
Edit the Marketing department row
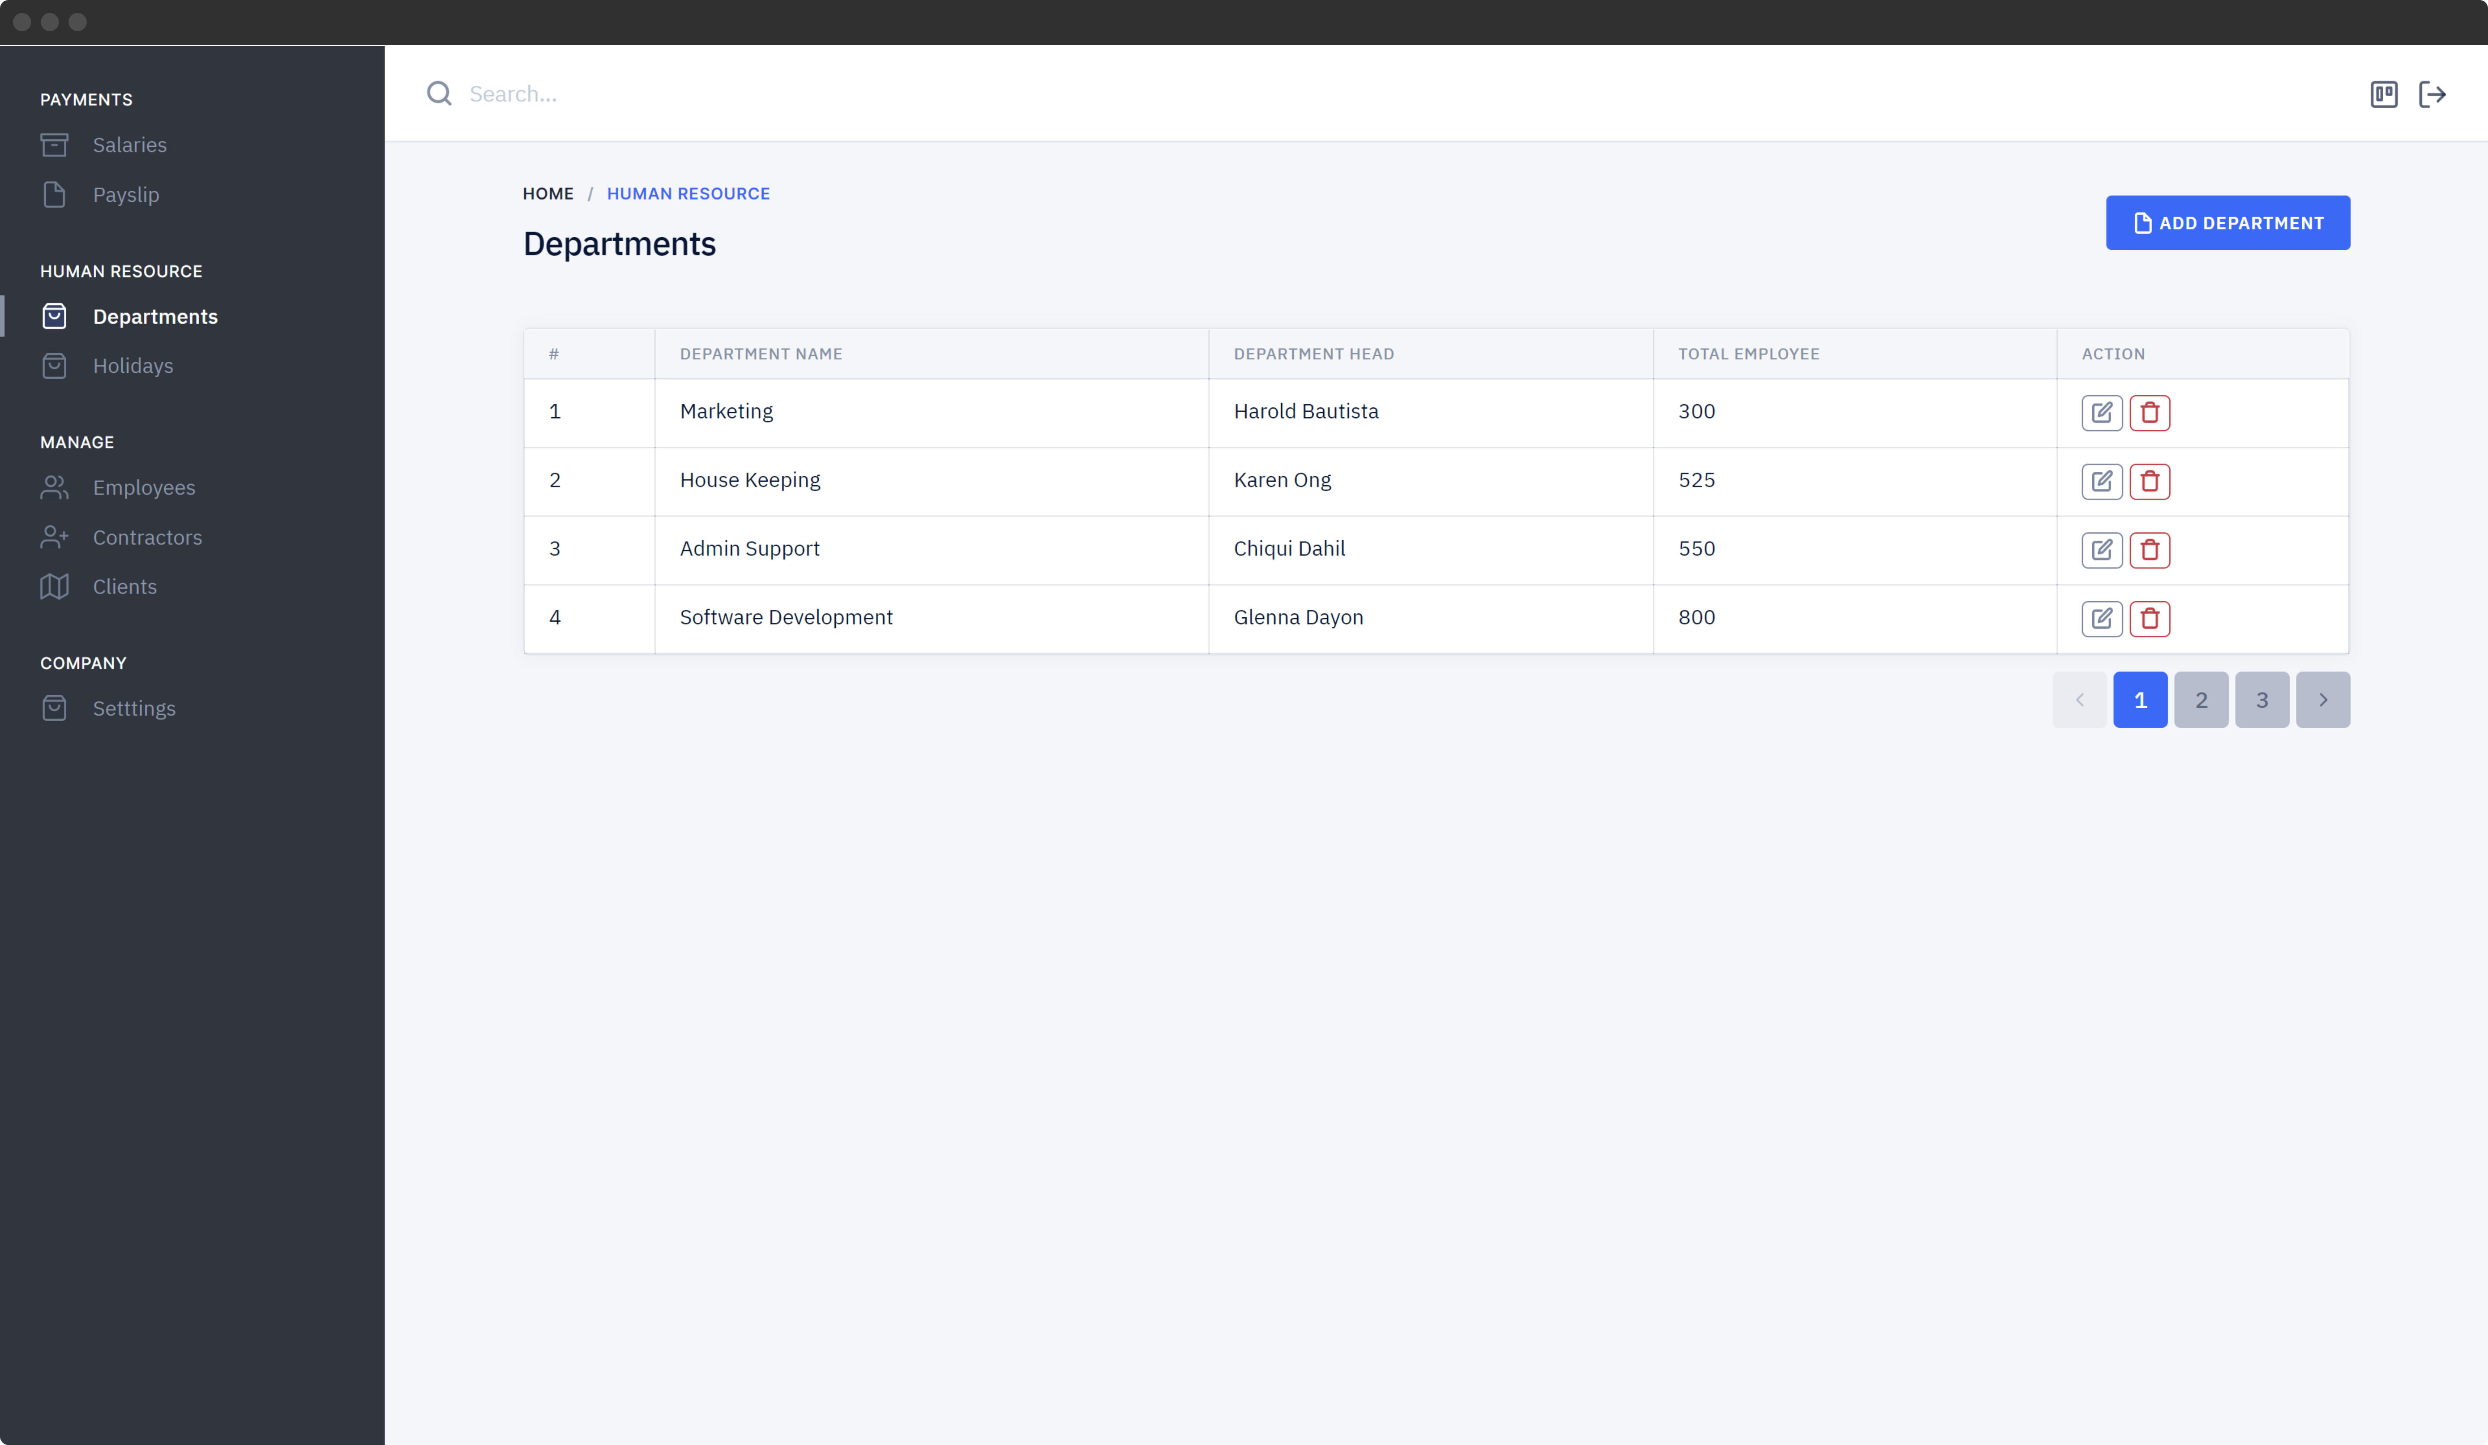[x=2102, y=413]
